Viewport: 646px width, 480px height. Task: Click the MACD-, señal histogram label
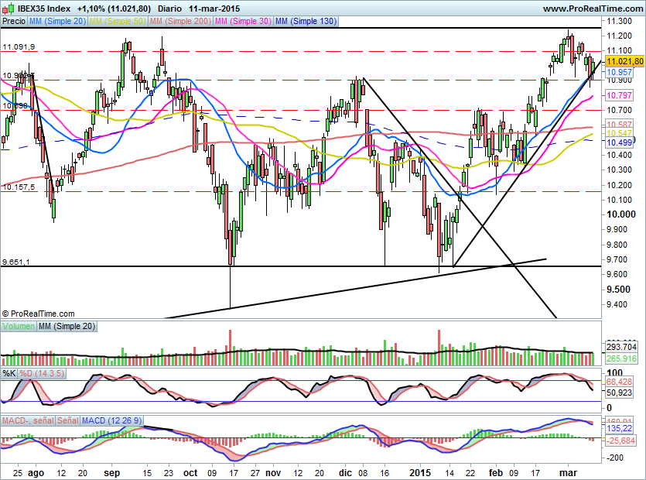(28, 419)
